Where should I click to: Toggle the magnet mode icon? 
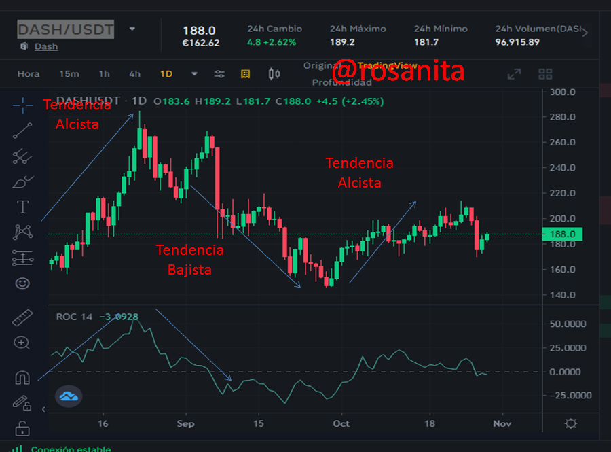click(22, 377)
